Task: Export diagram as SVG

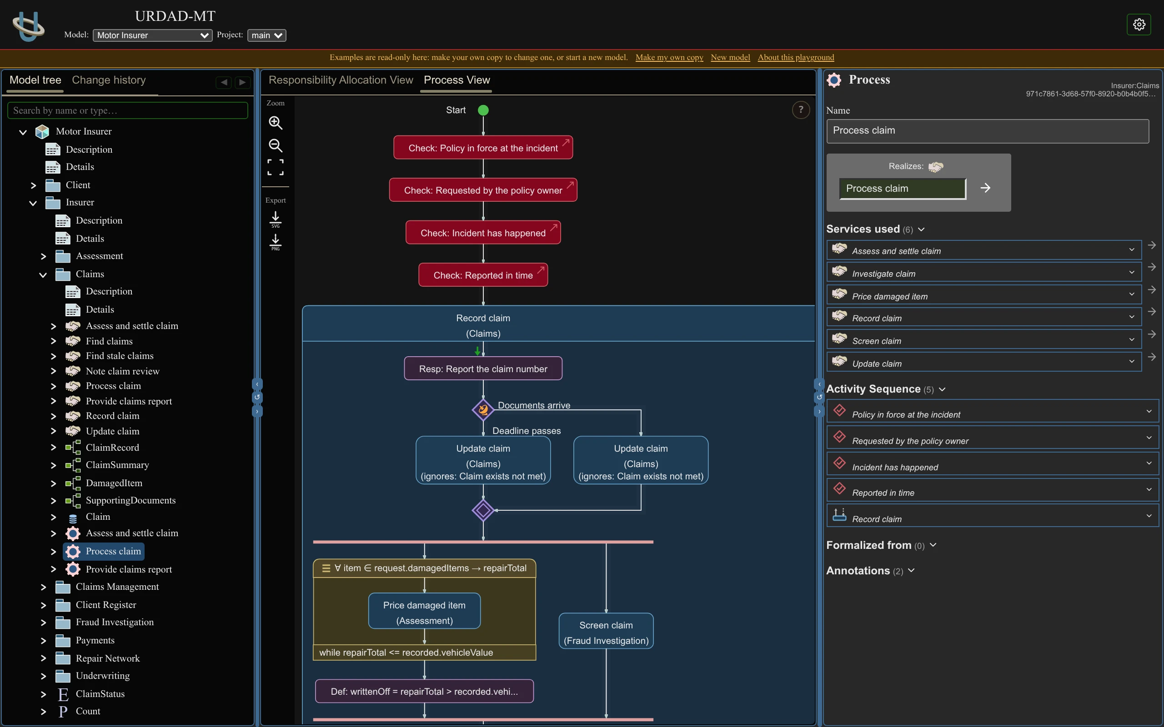Action: (x=275, y=219)
